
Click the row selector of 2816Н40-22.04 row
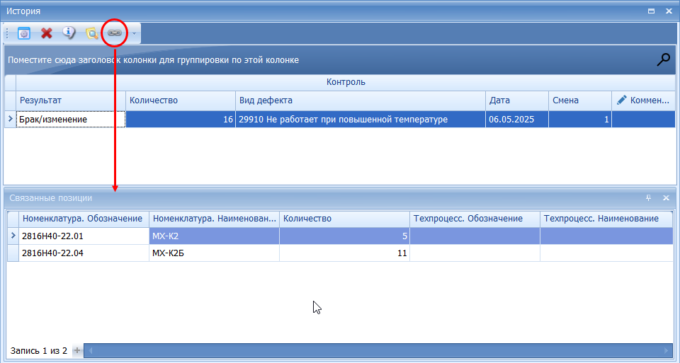click(x=13, y=253)
